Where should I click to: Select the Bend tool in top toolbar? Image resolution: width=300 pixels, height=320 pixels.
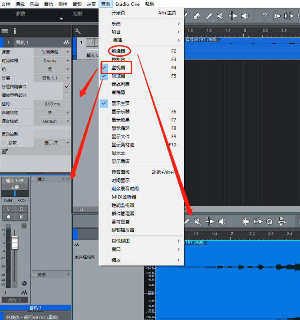coord(233,16)
